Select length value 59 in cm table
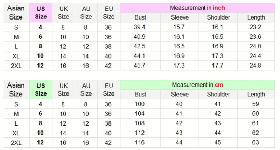The width and height of the screenshot is (280, 150). point(255,104)
